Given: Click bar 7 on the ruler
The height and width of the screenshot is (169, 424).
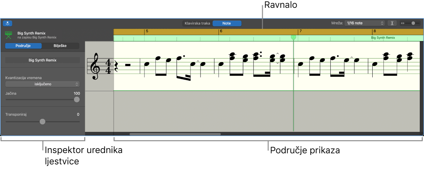Looking at the screenshot, I should [x=301, y=31].
